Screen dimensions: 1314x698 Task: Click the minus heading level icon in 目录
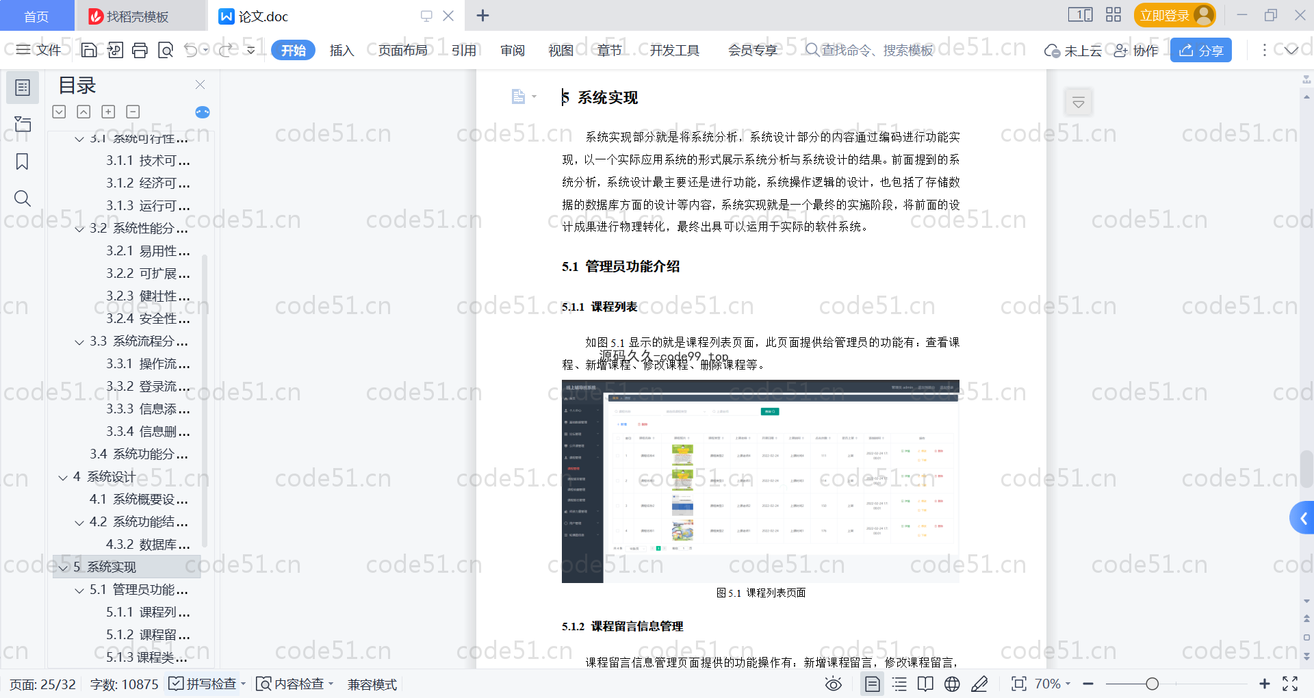(133, 112)
